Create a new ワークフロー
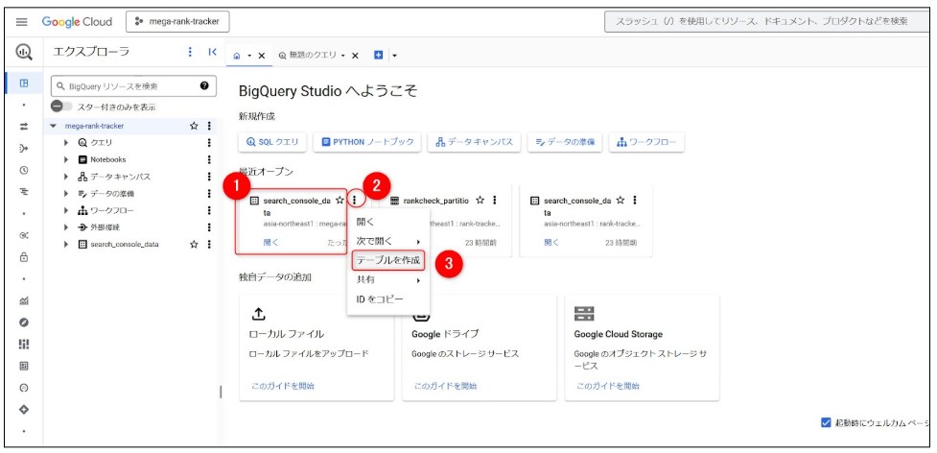Screen dimensions: 937x453 coord(646,142)
